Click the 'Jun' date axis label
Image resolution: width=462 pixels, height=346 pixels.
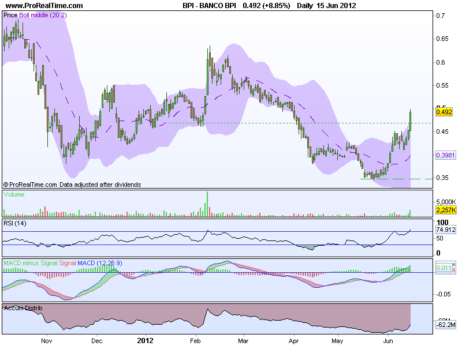pyautogui.click(x=388, y=341)
